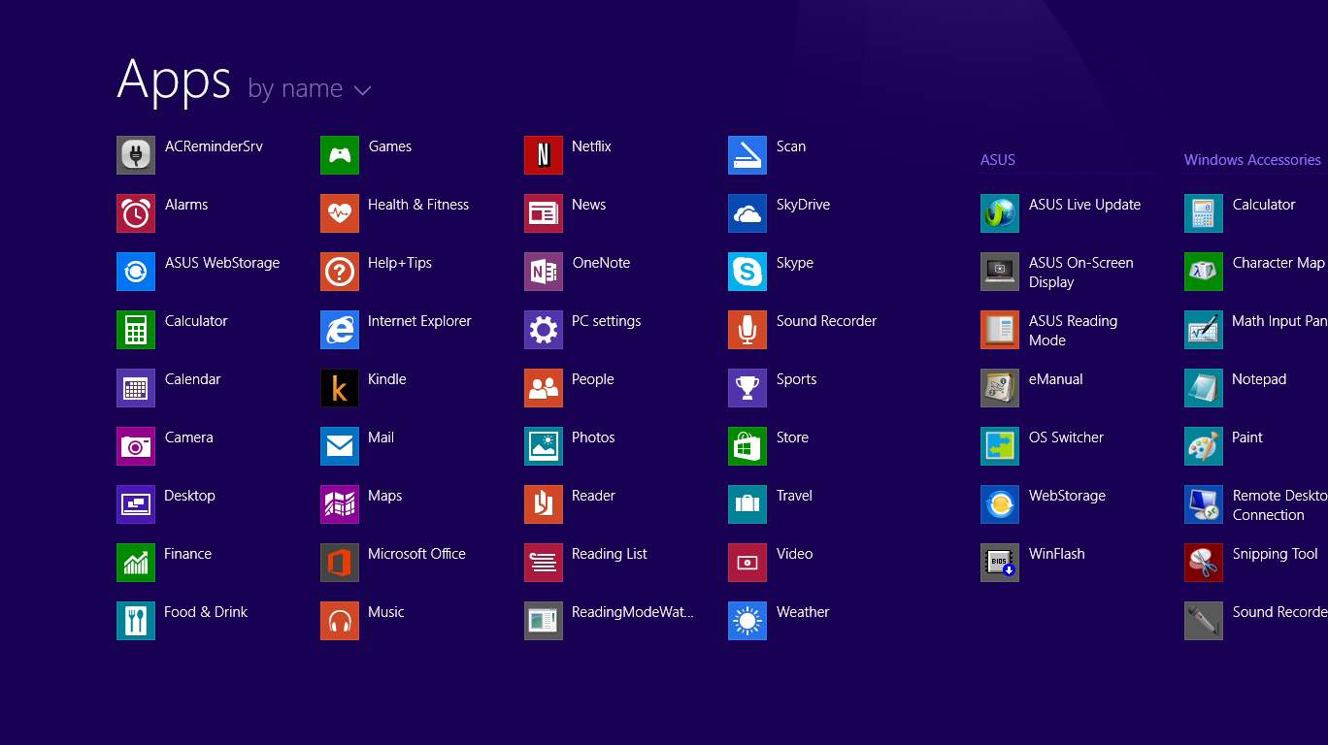This screenshot has width=1328, height=745.
Task: Open the green Calculator app icon
Action: [x=136, y=330]
